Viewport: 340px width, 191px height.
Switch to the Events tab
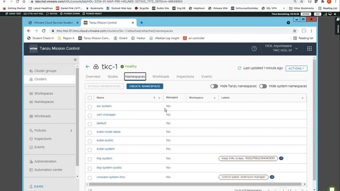coord(207,76)
